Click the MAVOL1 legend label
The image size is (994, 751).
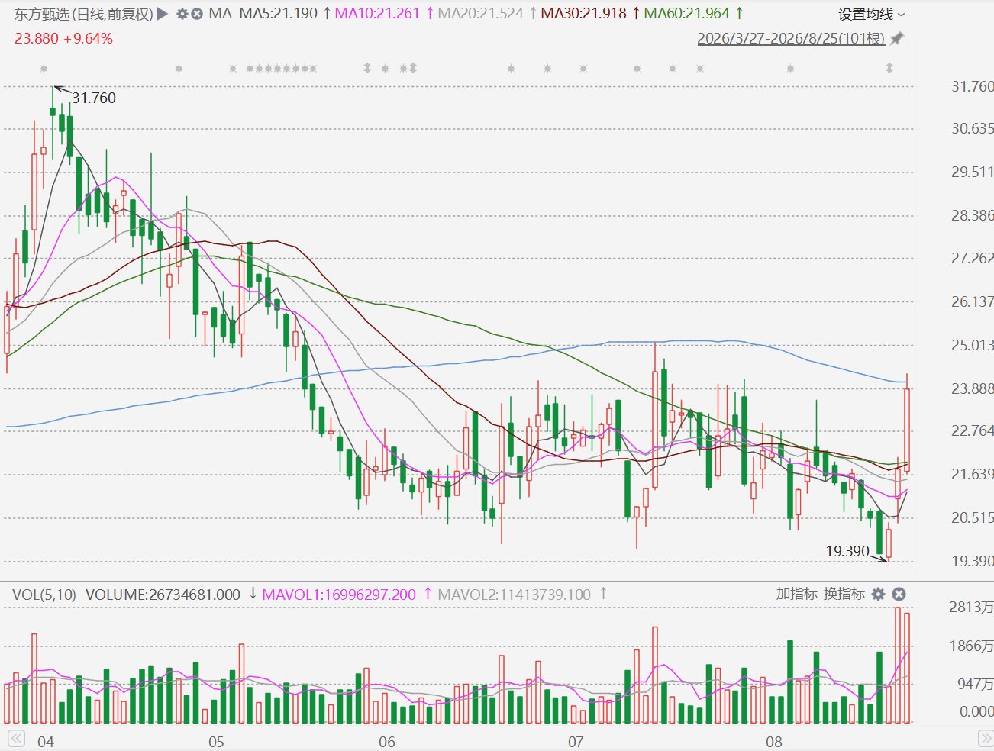[x=339, y=594]
